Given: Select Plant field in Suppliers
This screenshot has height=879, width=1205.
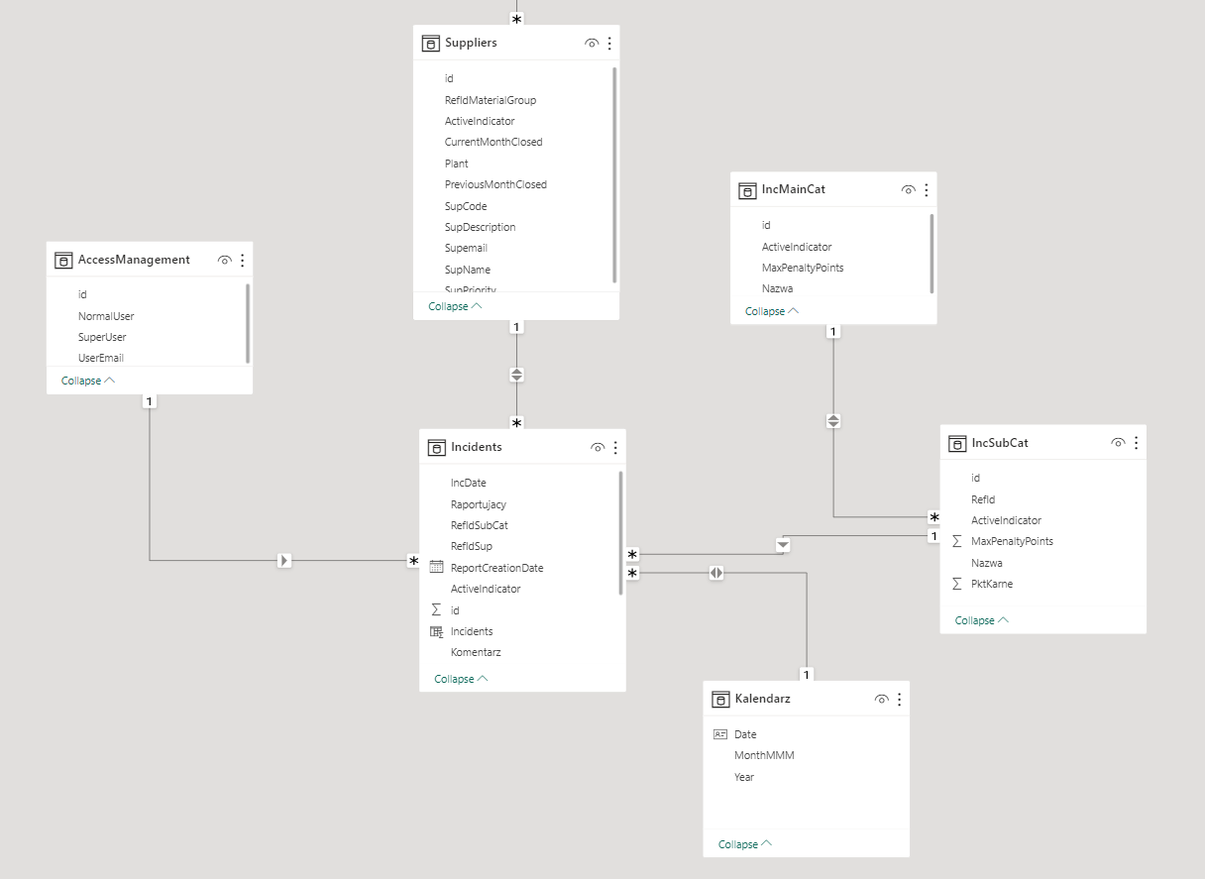Looking at the screenshot, I should (457, 164).
